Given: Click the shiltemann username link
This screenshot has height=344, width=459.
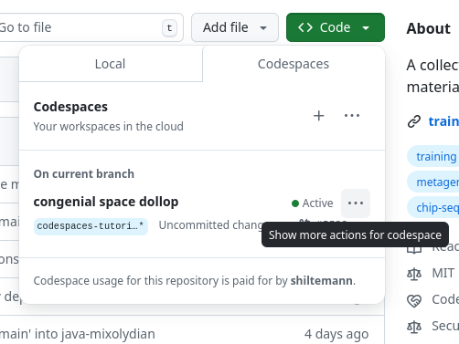Looking at the screenshot, I should click(322, 280).
